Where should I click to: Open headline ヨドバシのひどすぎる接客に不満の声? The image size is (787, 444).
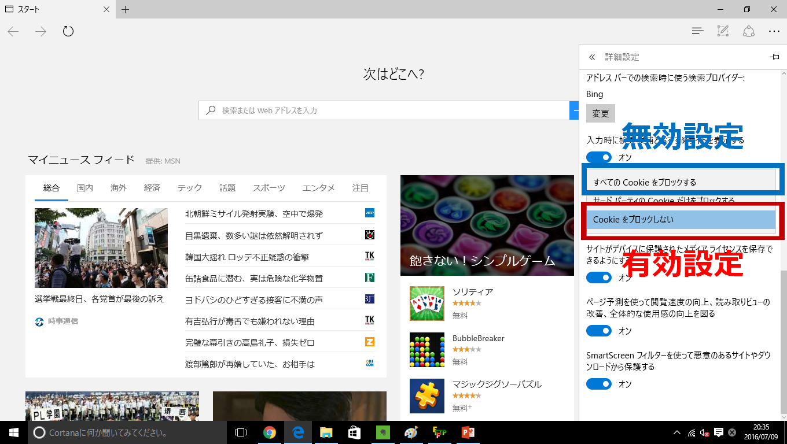coord(254,299)
